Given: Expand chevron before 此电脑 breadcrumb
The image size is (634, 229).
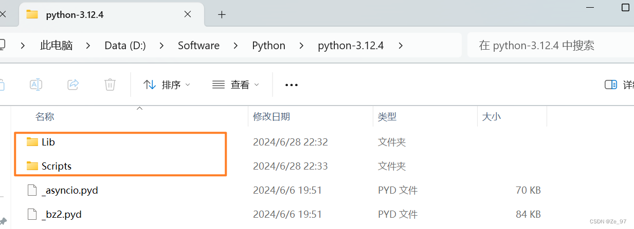Looking at the screenshot, I should tap(23, 46).
